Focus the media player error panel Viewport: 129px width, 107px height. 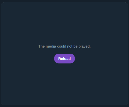(64, 54)
